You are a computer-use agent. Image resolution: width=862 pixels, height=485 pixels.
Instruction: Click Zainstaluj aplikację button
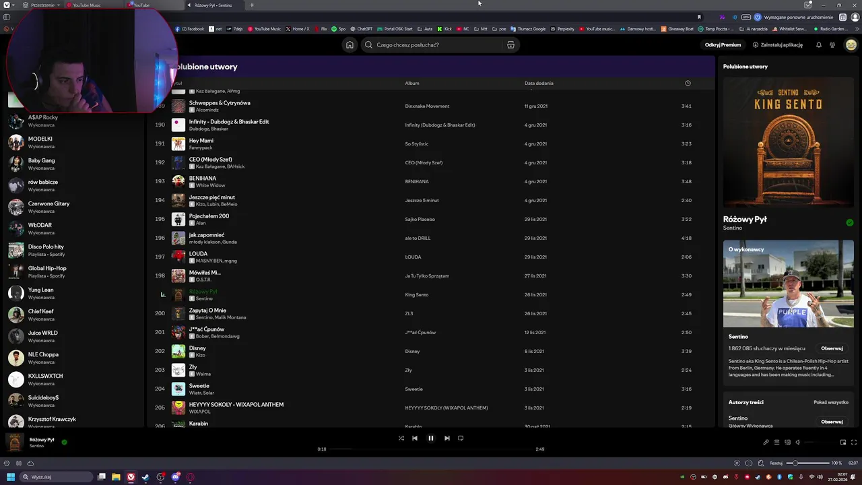tap(778, 45)
